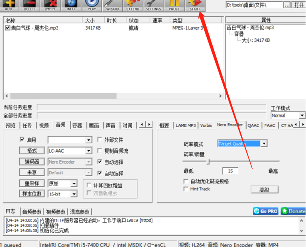The width and height of the screenshot is (306, 248).
Task: Click the Donate badge
Action: pyautogui.click(x=293, y=211)
